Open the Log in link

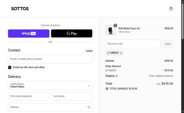point(89,50)
